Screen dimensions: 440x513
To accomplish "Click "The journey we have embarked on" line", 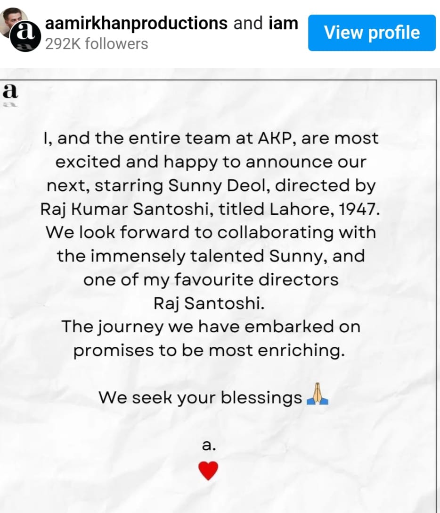I will (211, 327).
